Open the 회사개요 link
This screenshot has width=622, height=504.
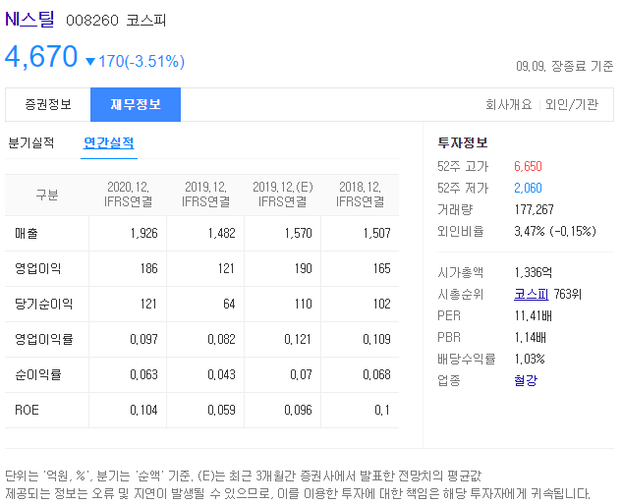(x=509, y=105)
